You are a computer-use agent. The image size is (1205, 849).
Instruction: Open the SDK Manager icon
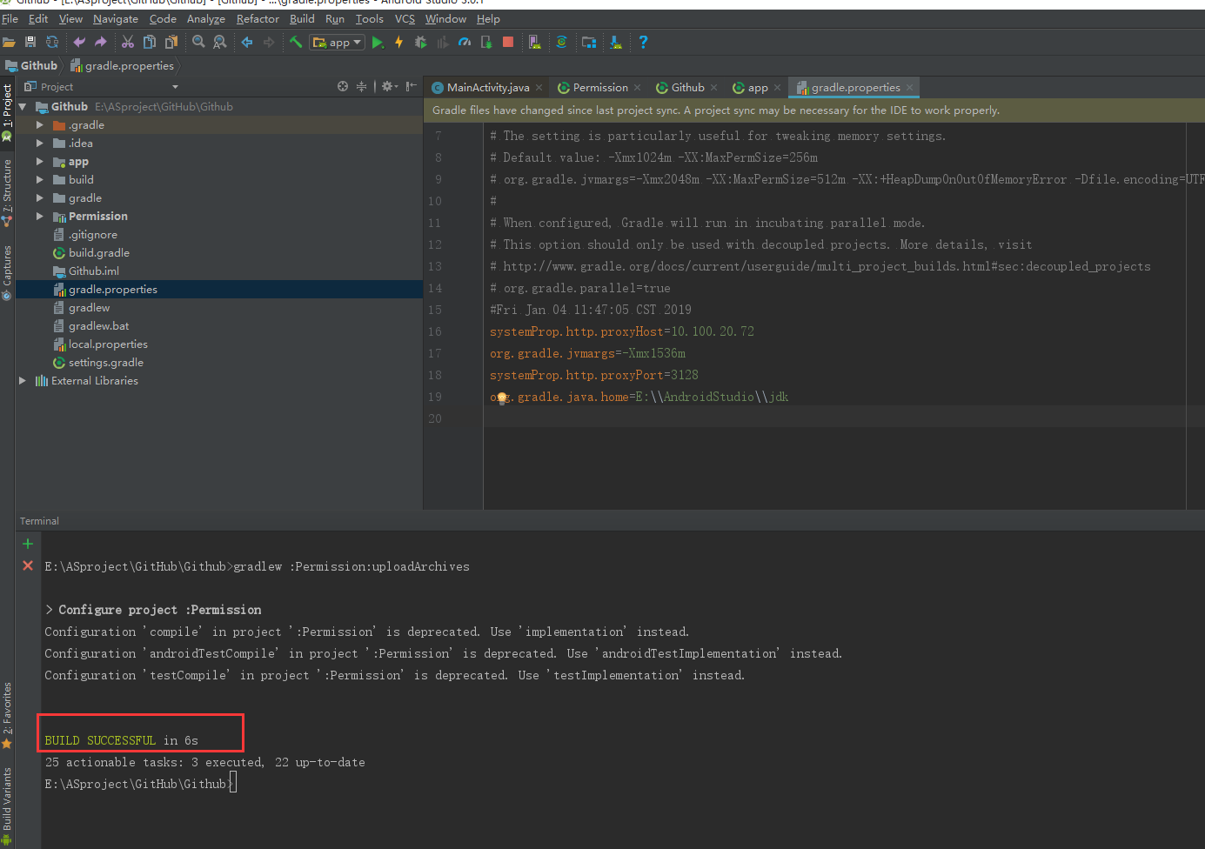616,42
